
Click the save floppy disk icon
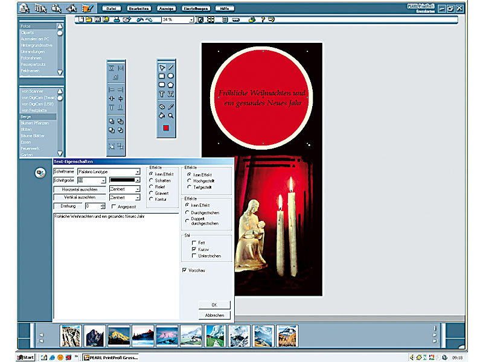[x=98, y=20]
